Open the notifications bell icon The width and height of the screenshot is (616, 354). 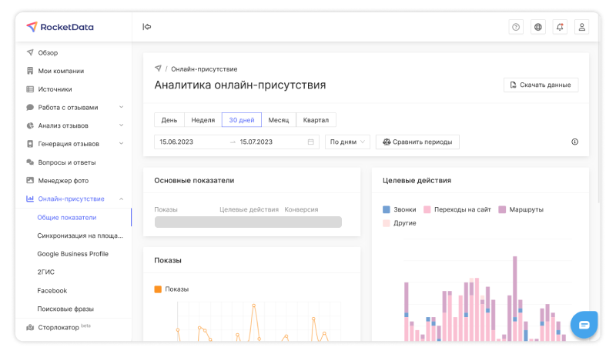(560, 27)
